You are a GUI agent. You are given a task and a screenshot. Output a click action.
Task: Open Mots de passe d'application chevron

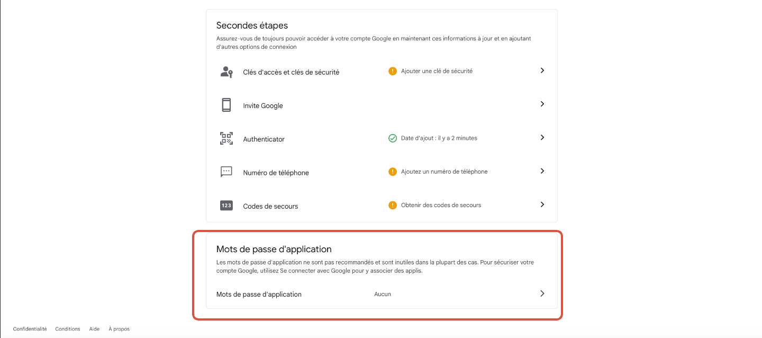pyautogui.click(x=542, y=293)
